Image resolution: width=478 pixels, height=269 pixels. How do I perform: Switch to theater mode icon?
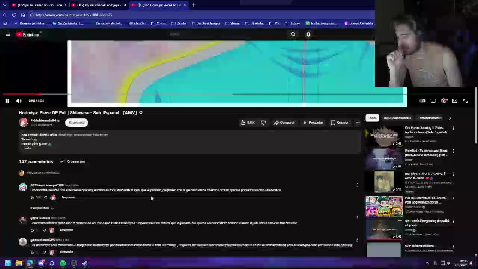click(x=454, y=101)
